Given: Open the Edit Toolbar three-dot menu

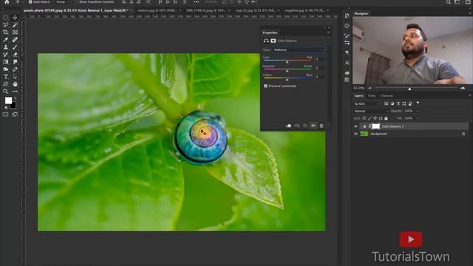Looking at the screenshot, I should [15, 92].
